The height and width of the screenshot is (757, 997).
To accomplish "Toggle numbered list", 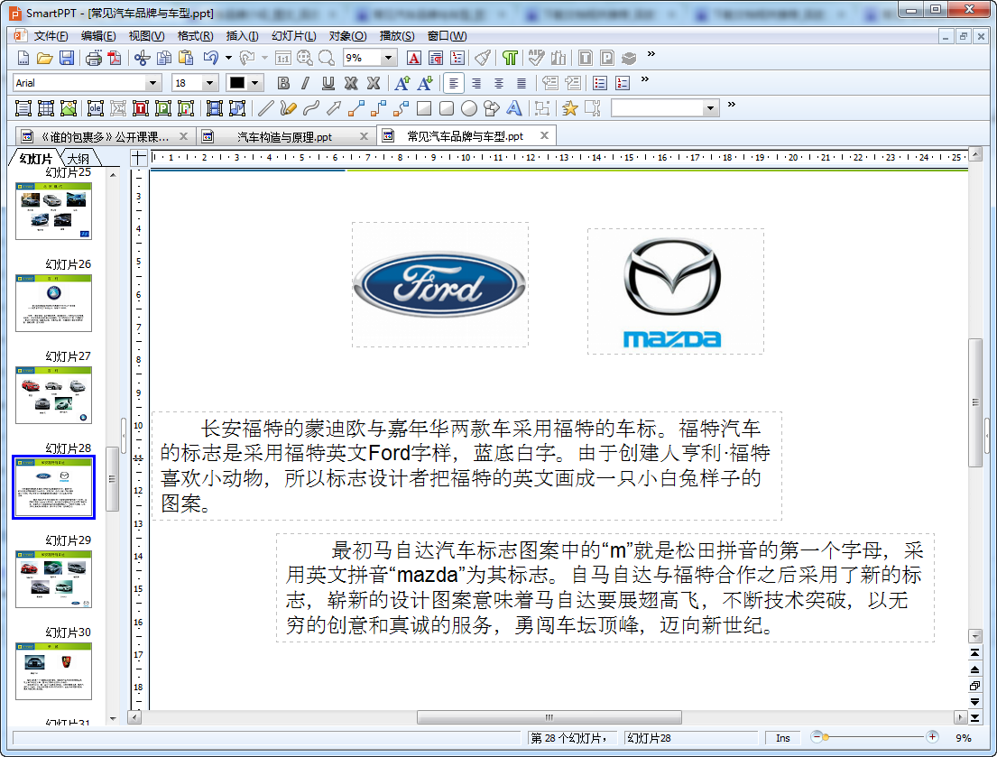I will (623, 83).
